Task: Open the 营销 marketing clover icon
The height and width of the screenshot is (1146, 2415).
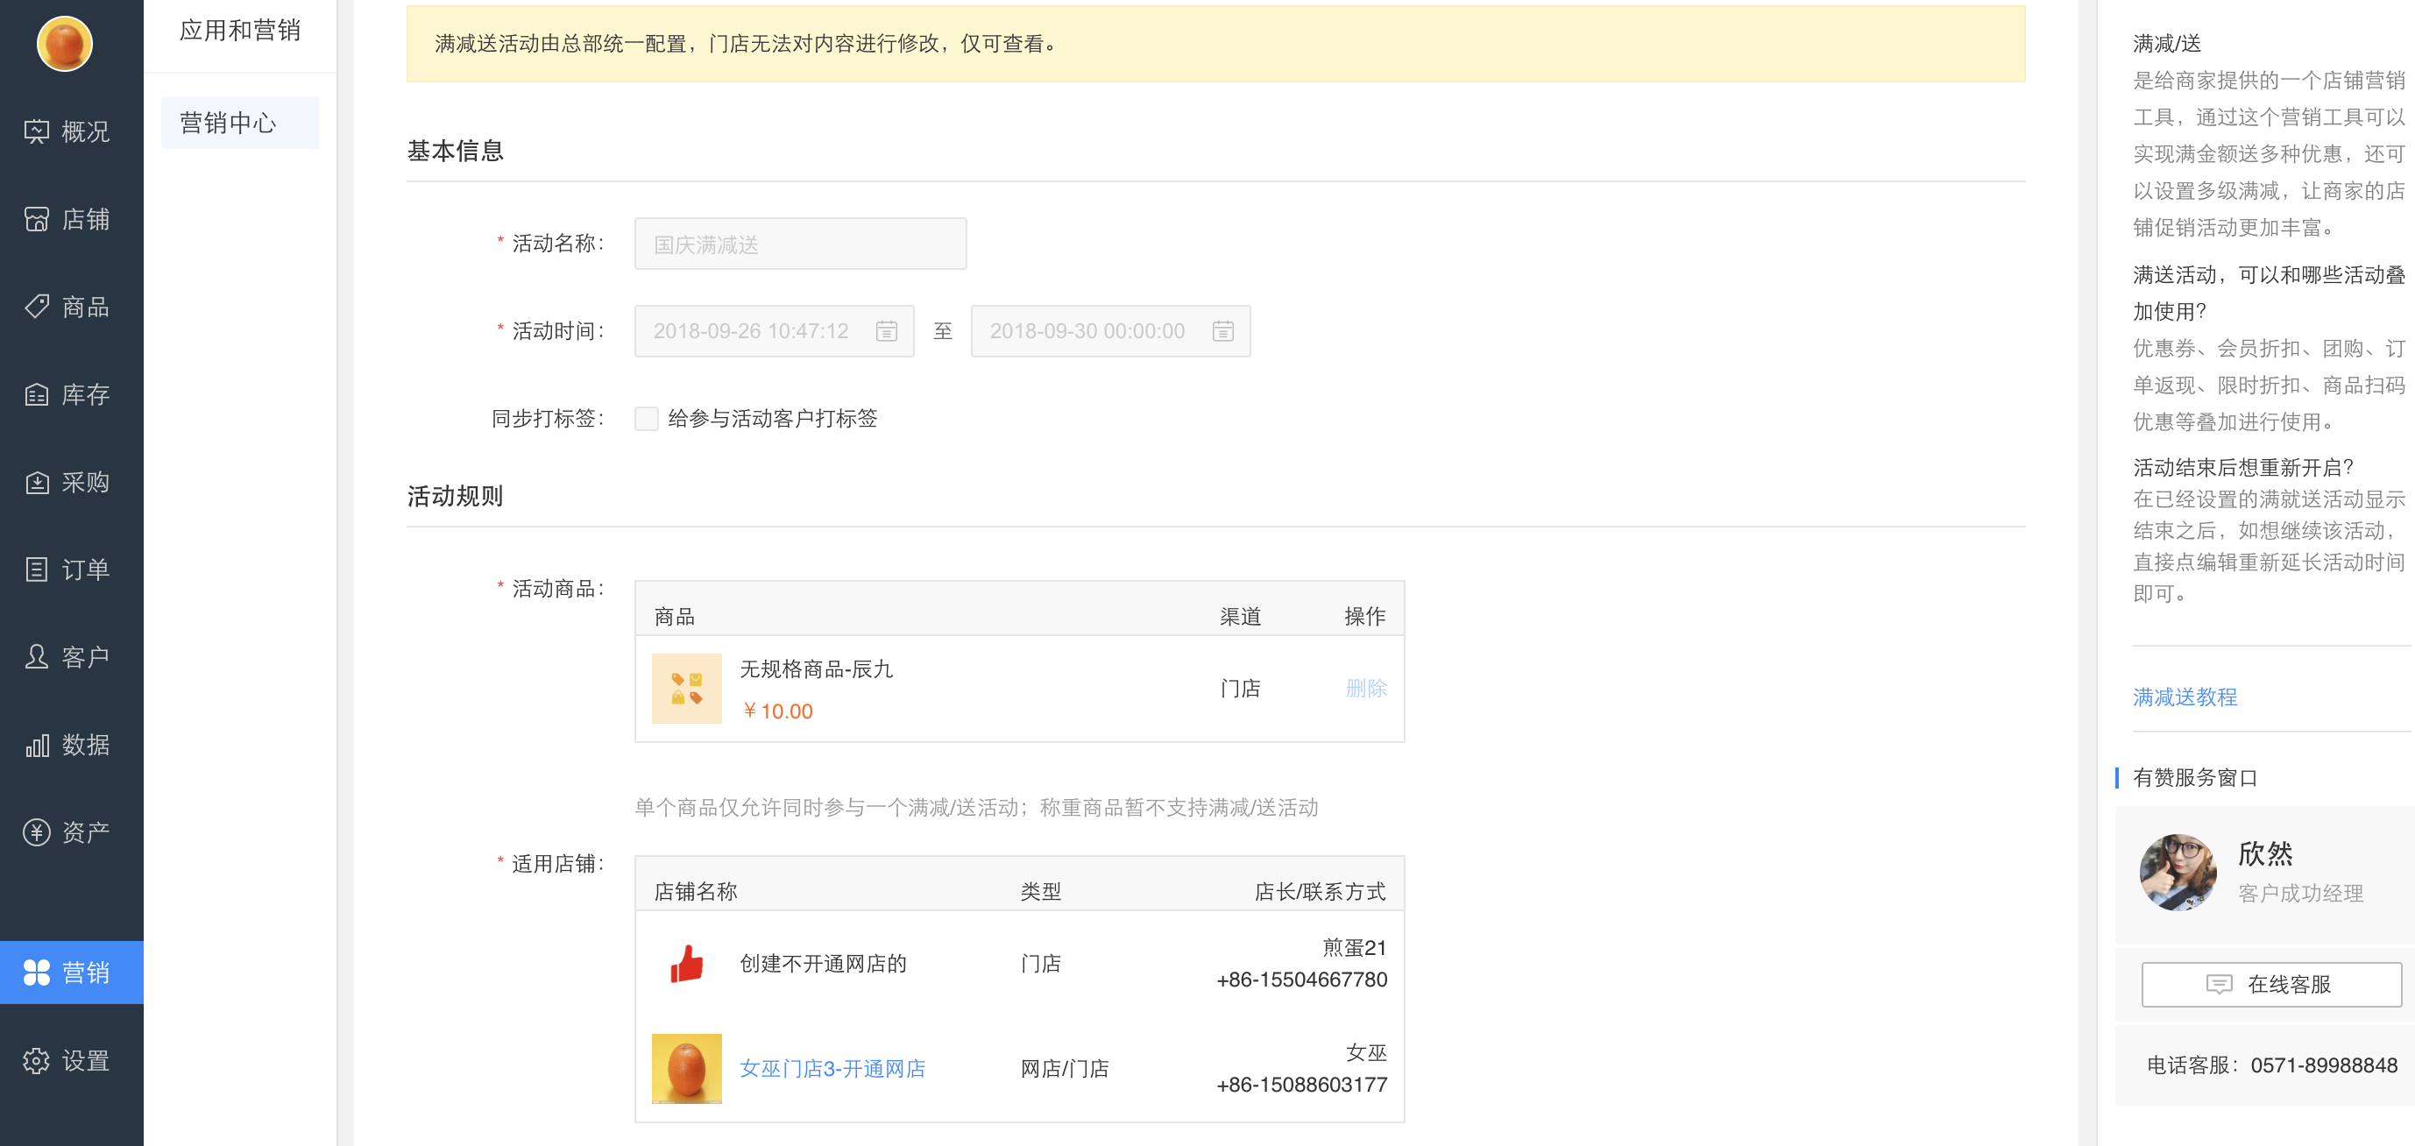Action: tap(37, 973)
